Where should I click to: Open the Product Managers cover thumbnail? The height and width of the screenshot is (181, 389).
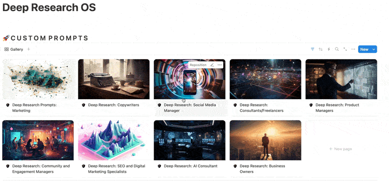pos(341,79)
